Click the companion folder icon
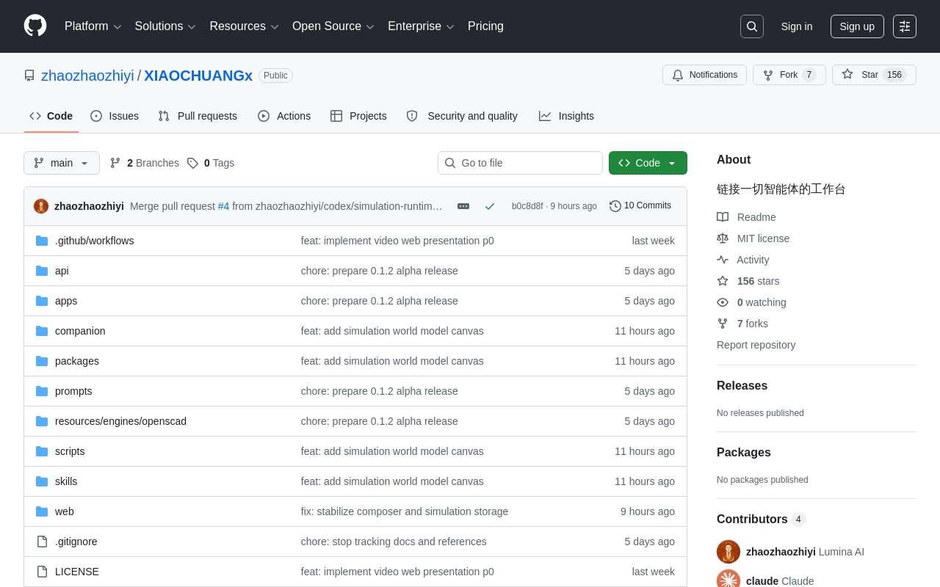The width and height of the screenshot is (940, 587). pyautogui.click(x=42, y=331)
